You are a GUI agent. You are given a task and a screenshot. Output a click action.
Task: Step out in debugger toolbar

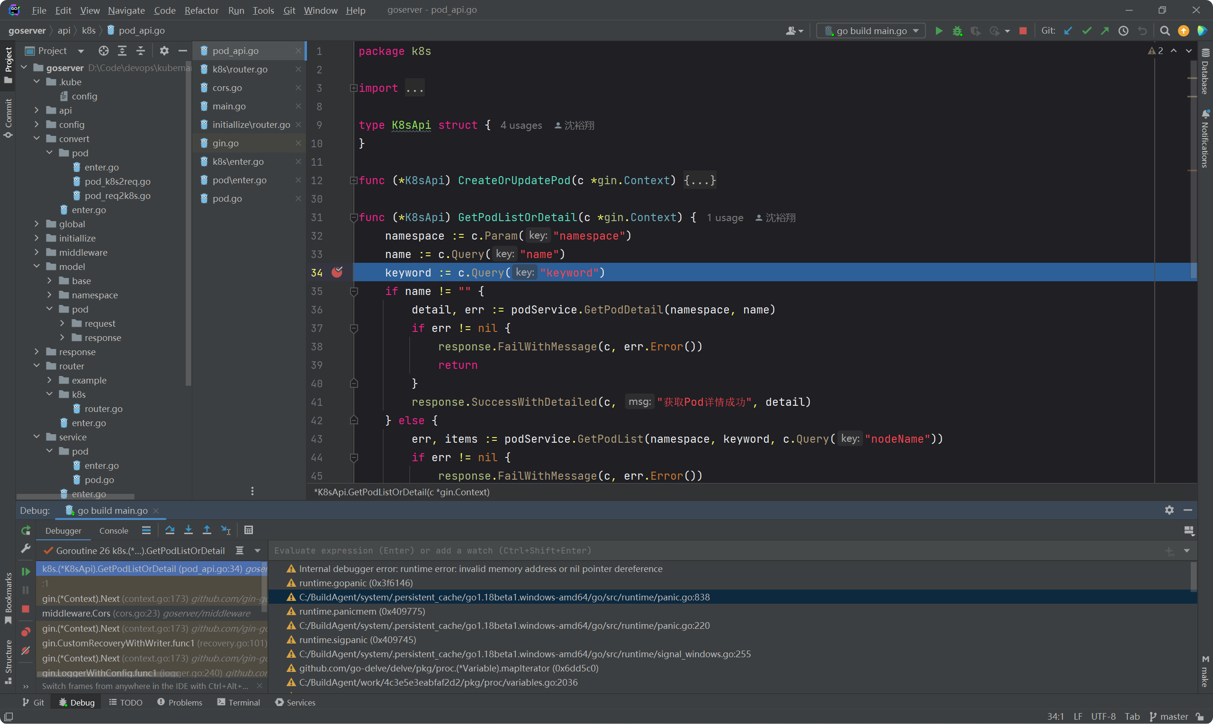pos(207,530)
